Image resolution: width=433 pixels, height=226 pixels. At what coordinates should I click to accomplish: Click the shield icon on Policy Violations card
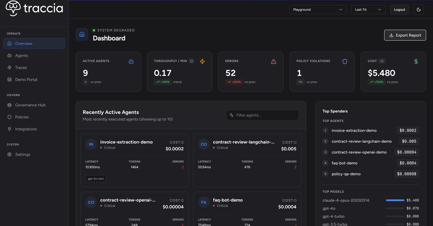345,62
